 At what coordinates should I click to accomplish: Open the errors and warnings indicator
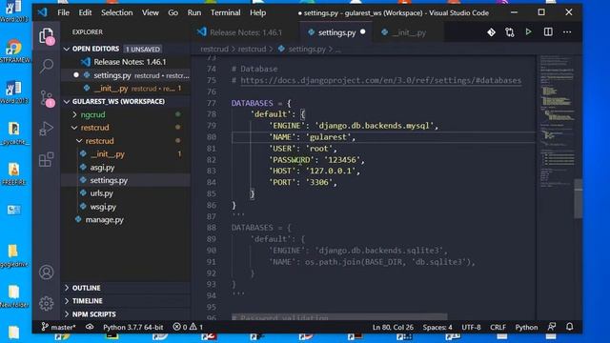click(x=188, y=327)
